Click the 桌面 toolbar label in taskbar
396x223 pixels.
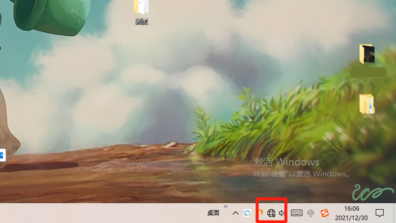pyautogui.click(x=213, y=213)
